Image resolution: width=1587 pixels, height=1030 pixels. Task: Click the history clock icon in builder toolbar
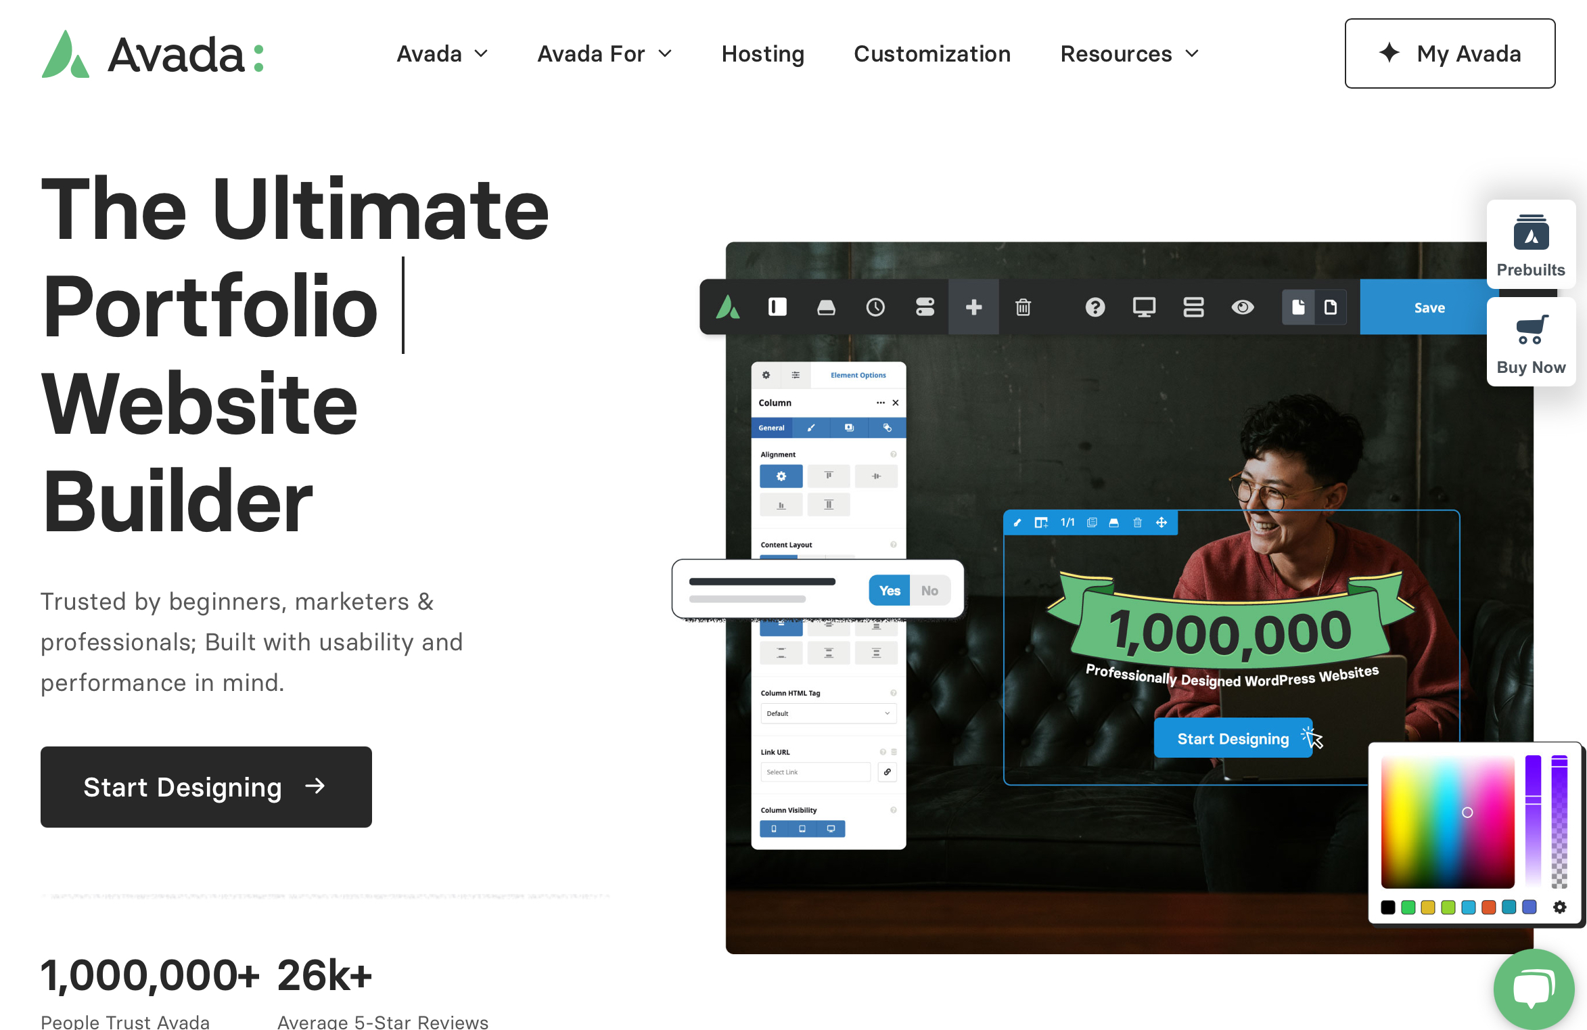pos(875,307)
